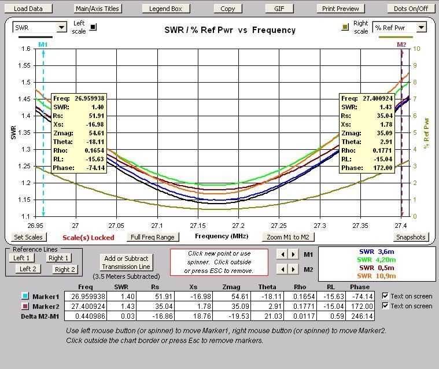The image size is (439, 369).
Task: Click Delta M2-M1 Freq cell 0.440986
Action: click(86, 316)
